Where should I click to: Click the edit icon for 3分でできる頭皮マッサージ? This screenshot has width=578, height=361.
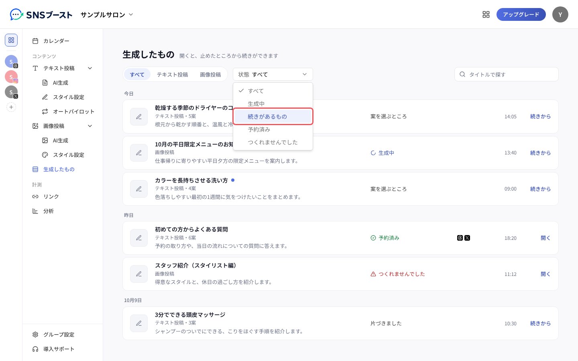click(139, 323)
